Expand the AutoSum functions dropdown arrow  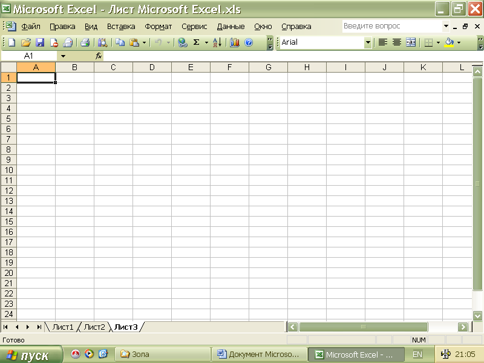[x=206, y=42]
